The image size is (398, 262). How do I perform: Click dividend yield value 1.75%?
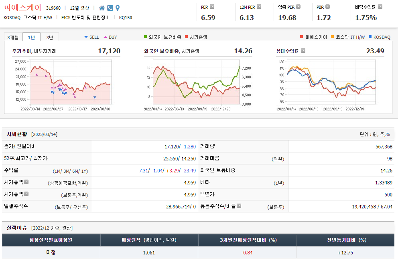366,18
